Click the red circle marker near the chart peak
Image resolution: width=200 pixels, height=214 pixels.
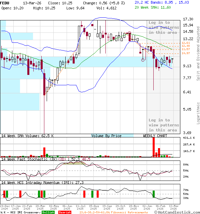[130, 33]
